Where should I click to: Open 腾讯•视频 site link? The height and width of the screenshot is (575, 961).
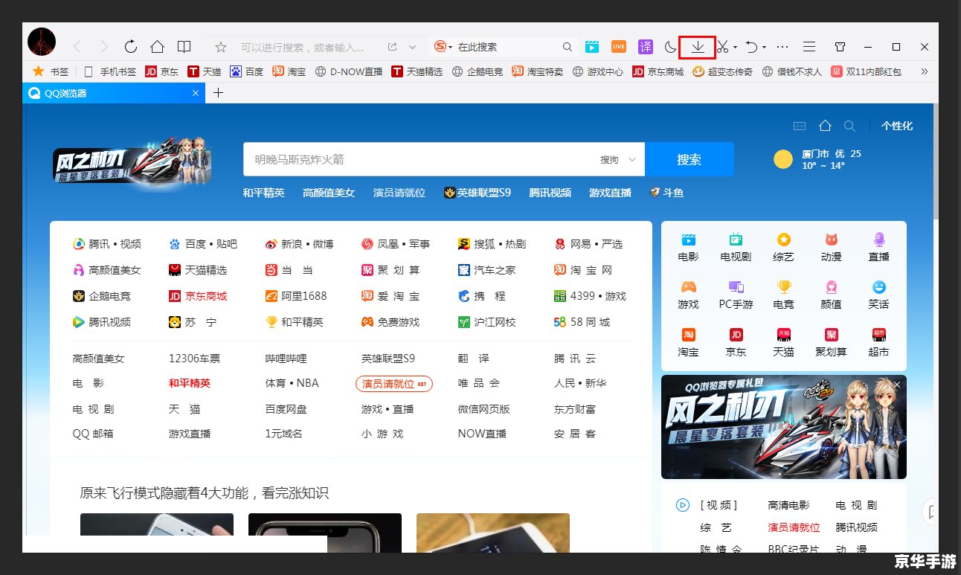106,244
